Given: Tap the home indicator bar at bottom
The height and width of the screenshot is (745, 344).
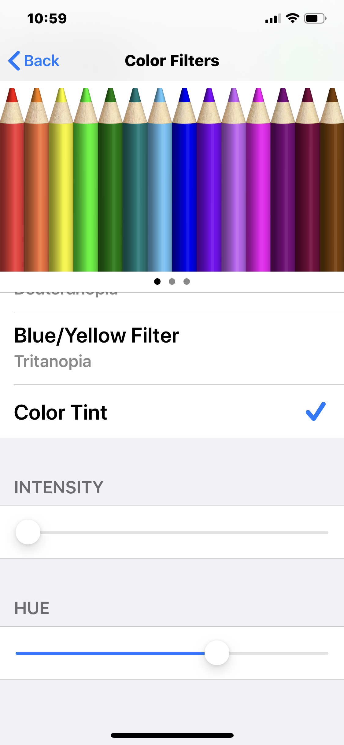Looking at the screenshot, I should 172,735.
